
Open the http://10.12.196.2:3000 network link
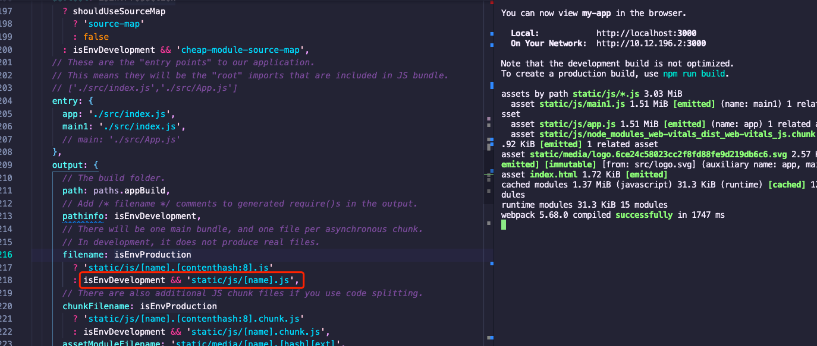pyautogui.click(x=651, y=43)
